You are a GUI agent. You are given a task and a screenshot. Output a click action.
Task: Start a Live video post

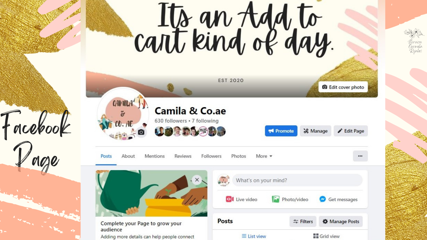point(241,199)
